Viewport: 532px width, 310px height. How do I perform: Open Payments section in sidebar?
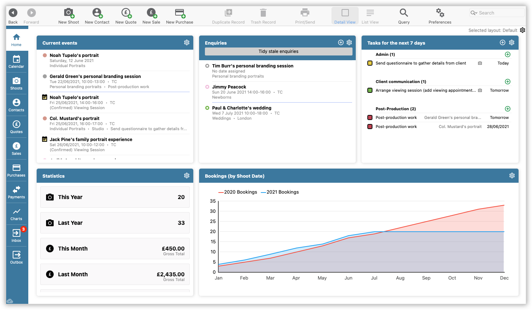[x=16, y=192]
